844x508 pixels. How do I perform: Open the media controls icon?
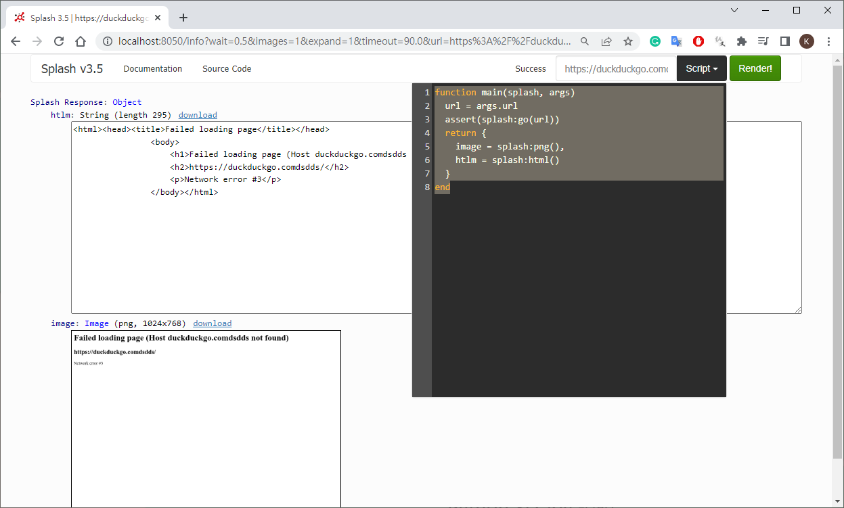tap(763, 41)
